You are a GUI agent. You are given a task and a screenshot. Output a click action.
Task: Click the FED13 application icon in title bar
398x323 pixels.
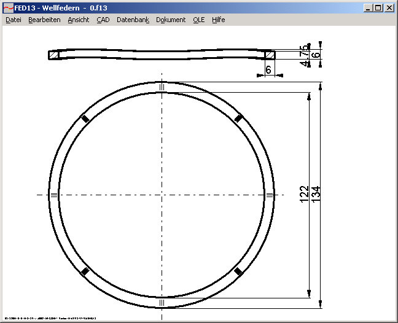[x=8, y=8]
